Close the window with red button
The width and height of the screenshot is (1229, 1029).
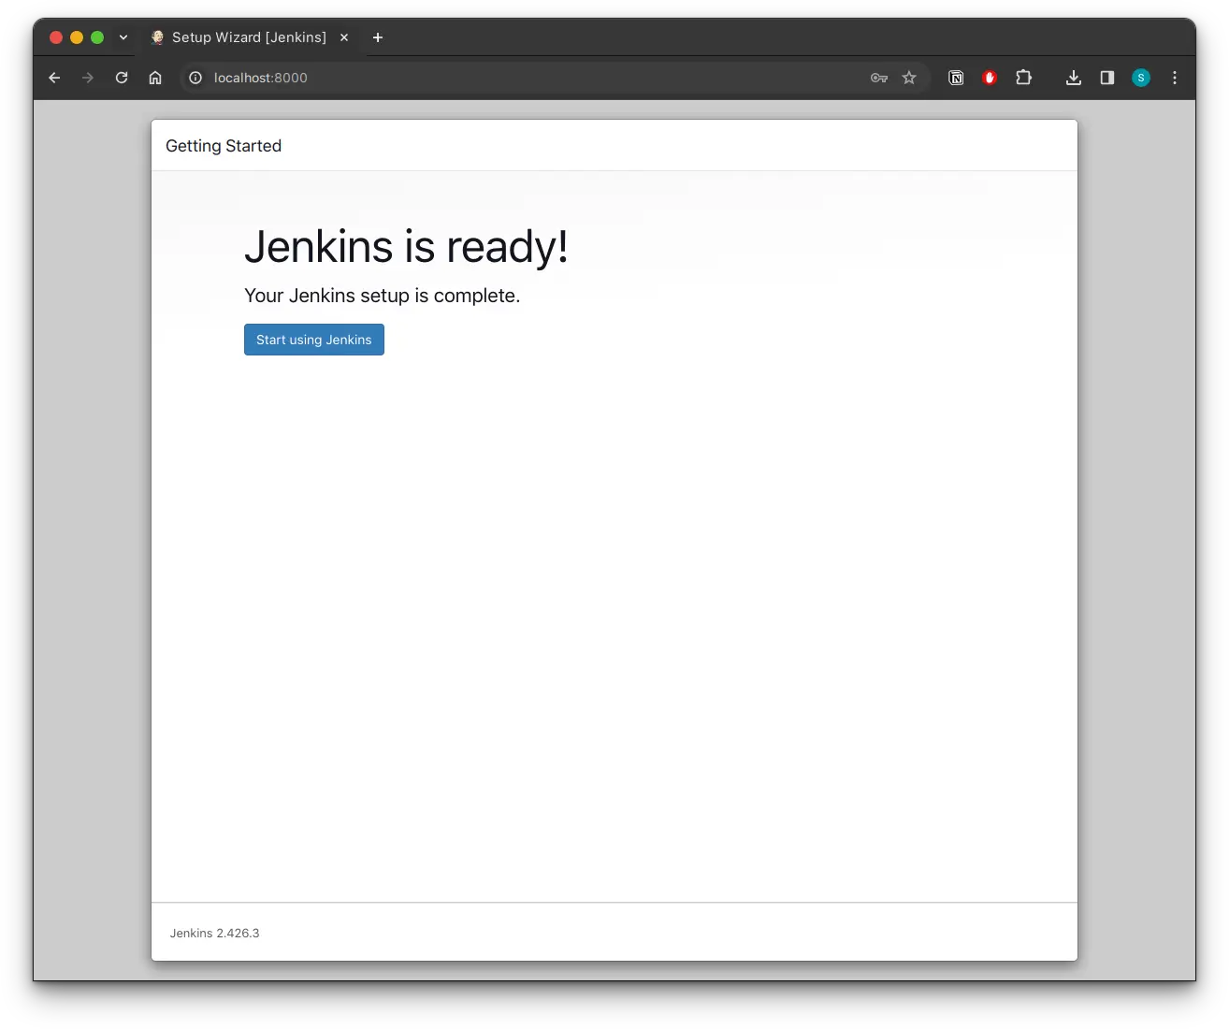pos(56,37)
